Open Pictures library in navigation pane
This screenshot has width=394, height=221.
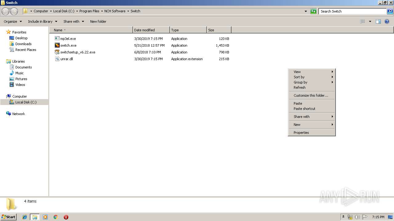tap(21, 79)
